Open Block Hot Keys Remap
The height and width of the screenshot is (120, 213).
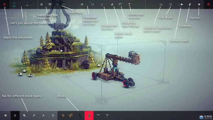click(x=120, y=4)
